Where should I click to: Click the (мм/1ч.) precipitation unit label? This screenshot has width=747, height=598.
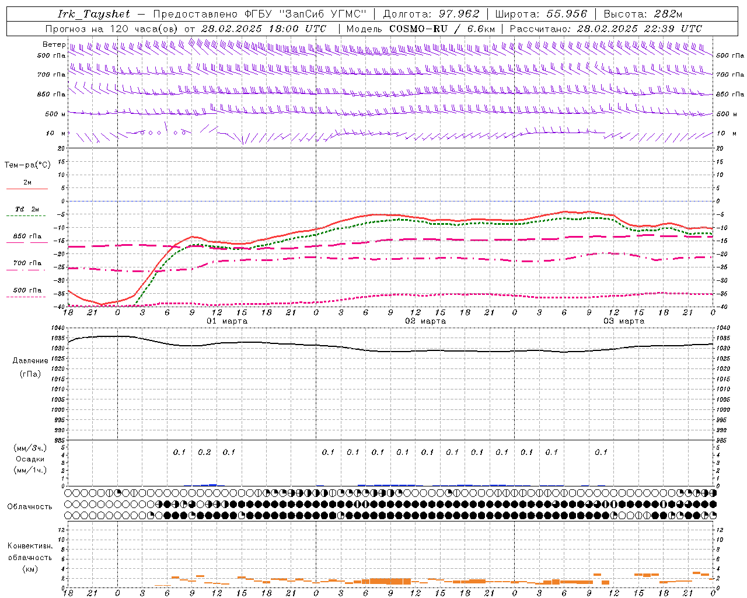tap(30, 470)
